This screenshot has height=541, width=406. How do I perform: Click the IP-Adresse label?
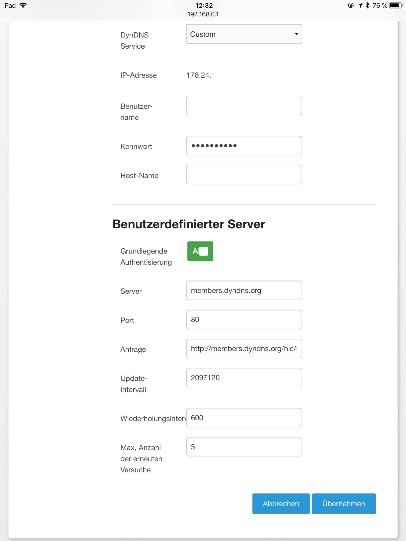click(139, 75)
